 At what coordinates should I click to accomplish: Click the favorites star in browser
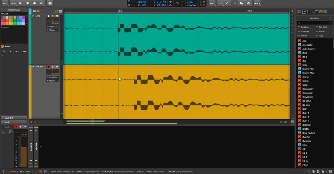[x=330, y=18]
